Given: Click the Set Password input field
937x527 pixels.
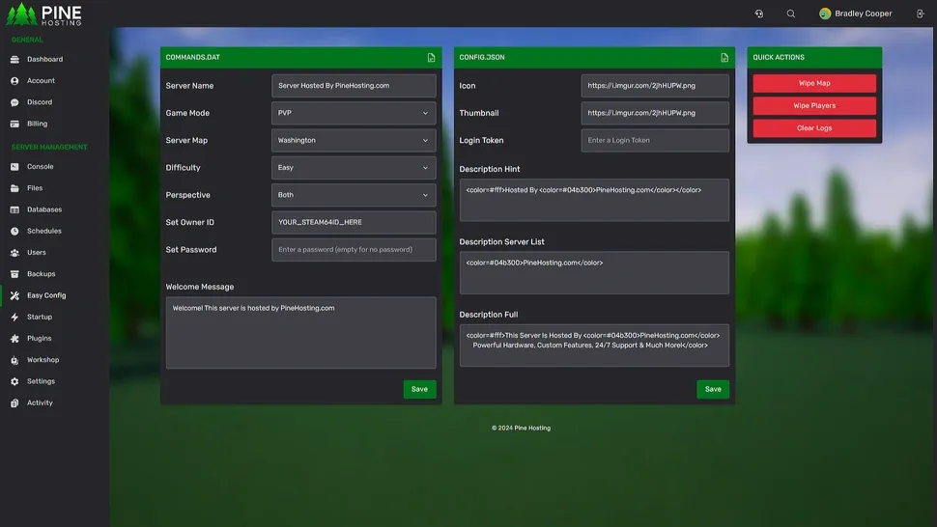Looking at the screenshot, I should (x=354, y=249).
